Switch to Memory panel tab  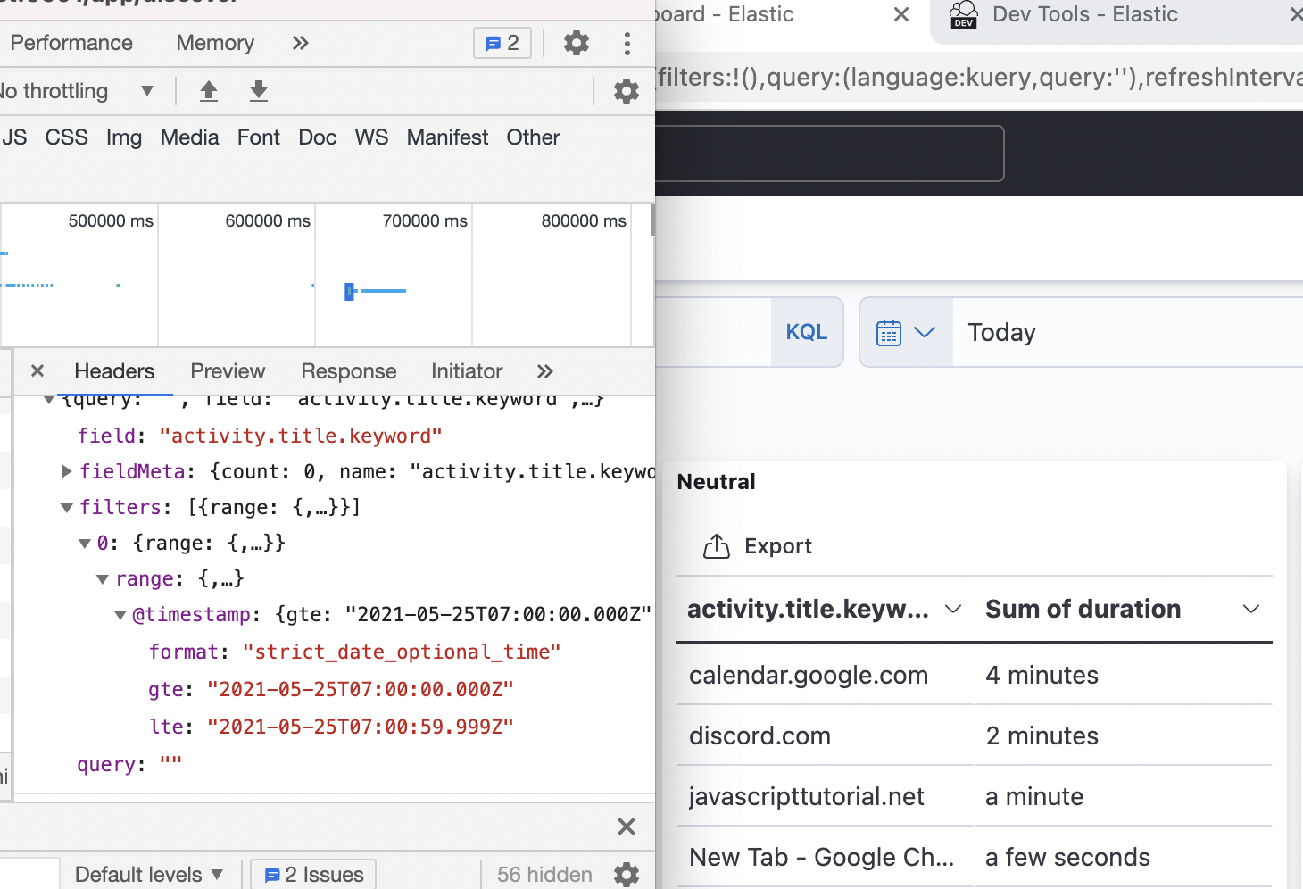coord(215,43)
